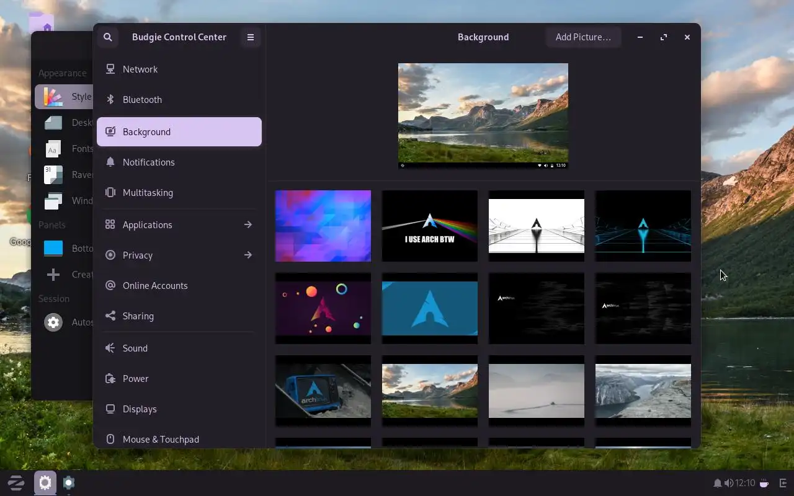Pick the white Arch road wallpaper
This screenshot has height=496, width=794.
(x=537, y=226)
